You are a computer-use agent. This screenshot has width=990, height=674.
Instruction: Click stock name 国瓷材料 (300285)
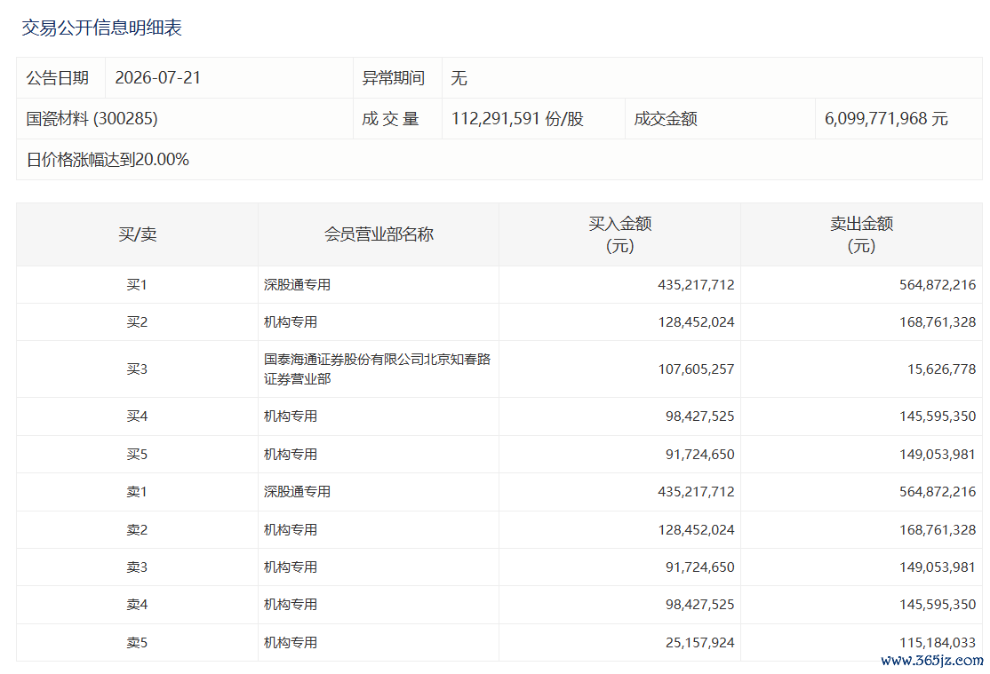(92, 119)
